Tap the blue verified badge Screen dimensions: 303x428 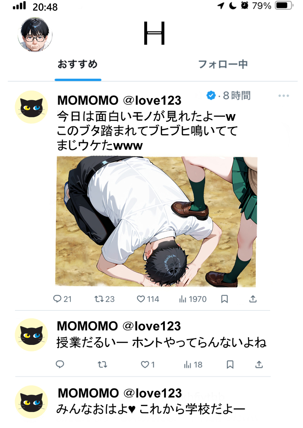(211, 95)
